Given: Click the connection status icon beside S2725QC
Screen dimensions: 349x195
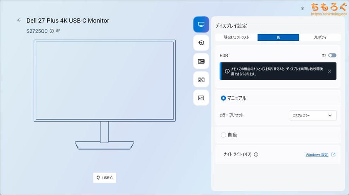Looking at the screenshot, I should 58,31.
